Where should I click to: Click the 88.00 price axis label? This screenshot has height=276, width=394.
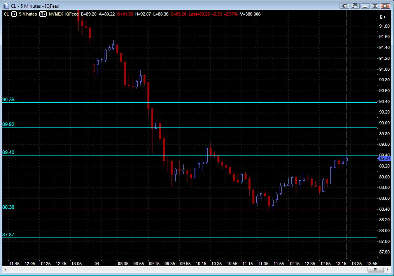(384, 231)
